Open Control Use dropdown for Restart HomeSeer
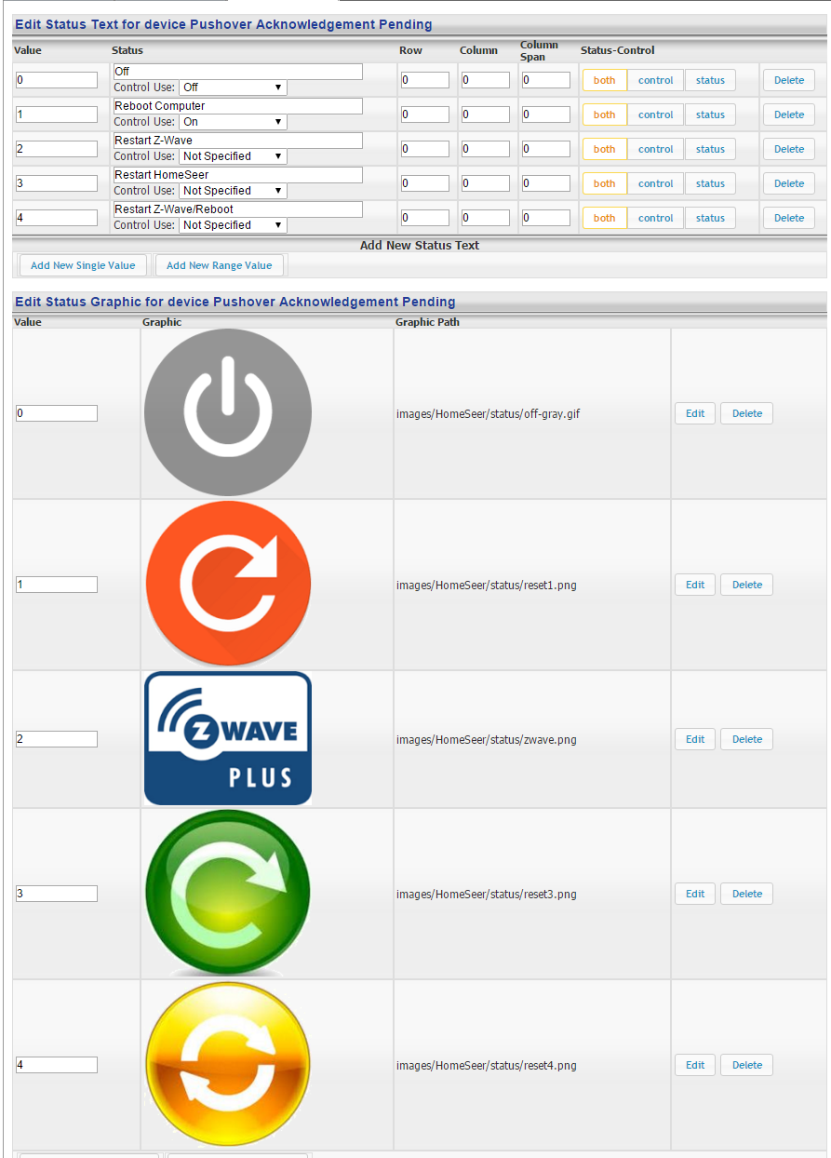Screen dimensions: 831x1158 pyautogui.click(x=233, y=191)
